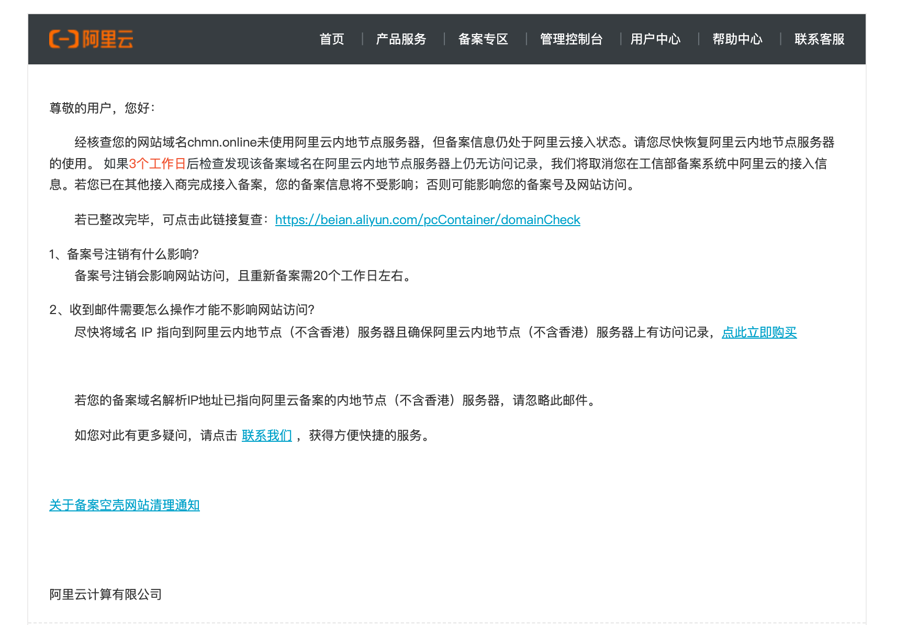Click the signature 阿里云计算有限公司

click(106, 595)
